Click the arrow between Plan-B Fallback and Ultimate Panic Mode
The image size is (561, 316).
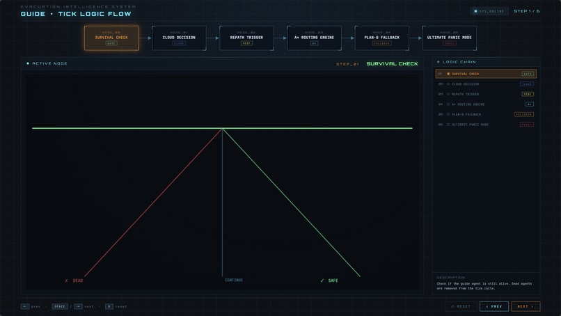(x=416, y=38)
